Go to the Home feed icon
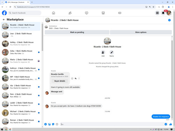Image resolution: width=175 pixels, height=131 pixels. point(54,13)
